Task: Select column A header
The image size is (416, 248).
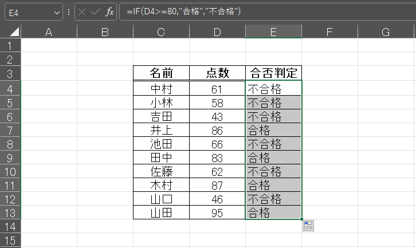Action: pyautogui.click(x=49, y=32)
